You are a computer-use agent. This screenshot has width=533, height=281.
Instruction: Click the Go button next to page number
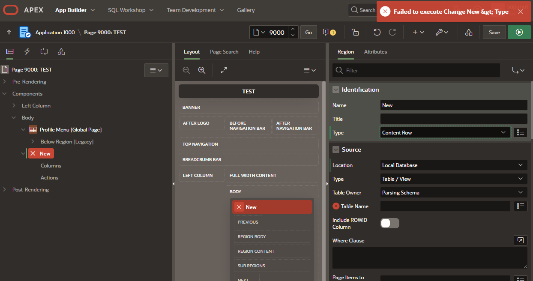coord(308,32)
